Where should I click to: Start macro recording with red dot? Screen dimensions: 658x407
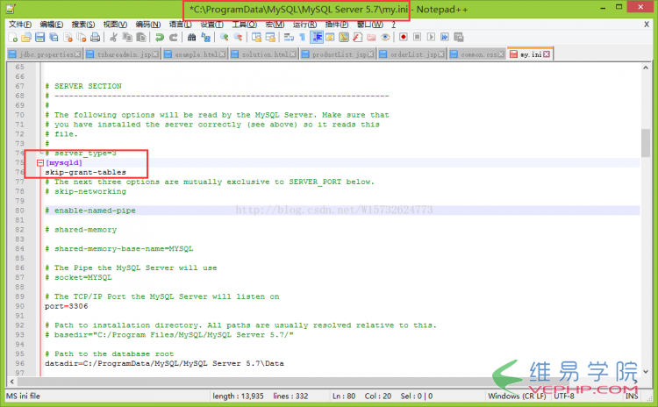(404, 38)
